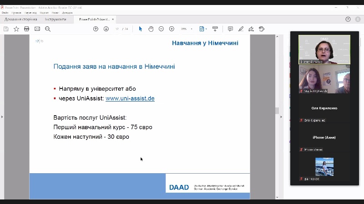Zoom in with the plus circle icon
The width and height of the screenshot is (364, 204).
click(x=172, y=29)
